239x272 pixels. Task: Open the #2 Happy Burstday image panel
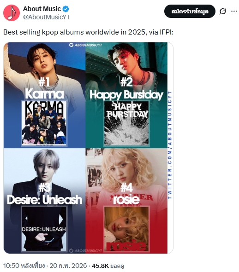click(x=126, y=95)
